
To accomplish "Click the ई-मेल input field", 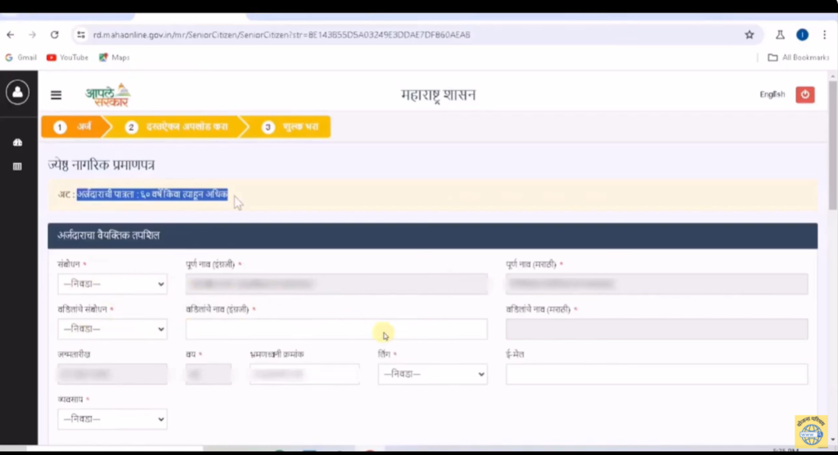I will (656, 374).
